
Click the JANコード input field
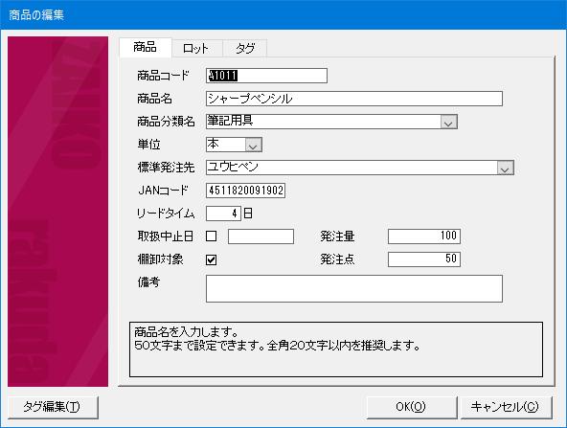point(245,191)
